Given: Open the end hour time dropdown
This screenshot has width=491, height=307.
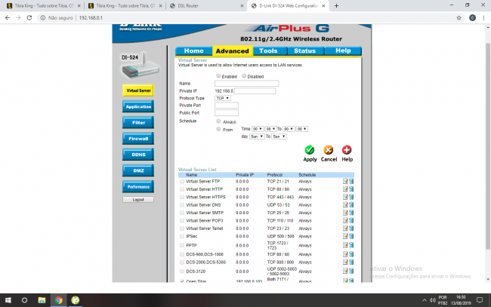Looking at the screenshot, I should pyautogui.click(x=289, y=129).
